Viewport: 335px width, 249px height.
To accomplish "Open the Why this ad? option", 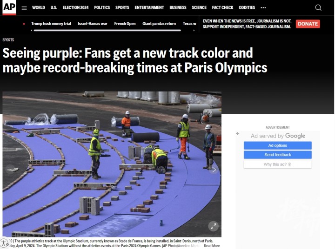I will pyautogui.click(x=277, y=164).
